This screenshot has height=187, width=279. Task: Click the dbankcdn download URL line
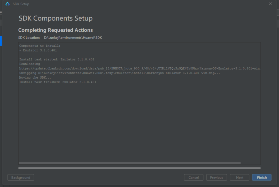coord(139,69)
